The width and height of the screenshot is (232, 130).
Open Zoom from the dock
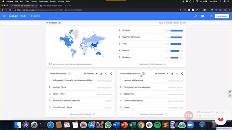pos(190,125)
